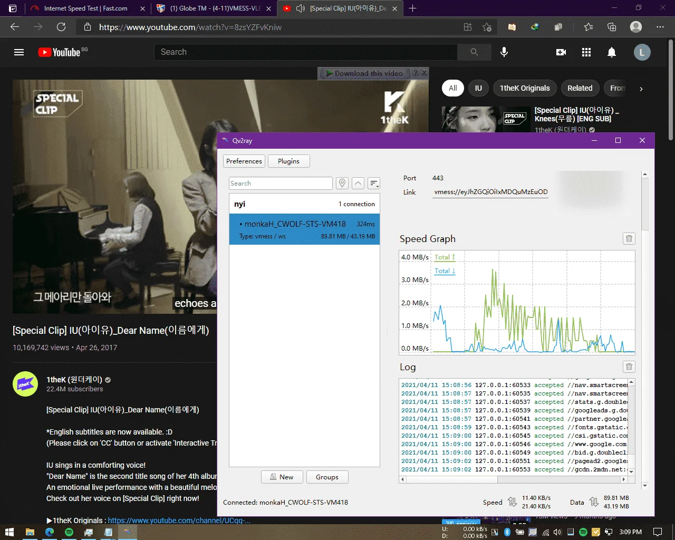Click the view site information lock icon

coord(88,27)
